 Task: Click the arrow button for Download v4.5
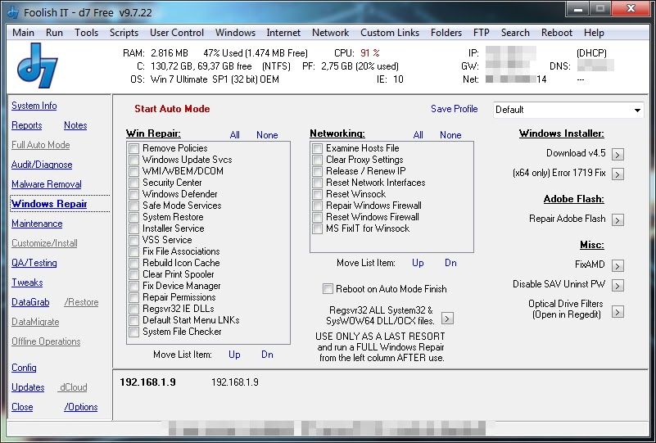click(618, 155)
